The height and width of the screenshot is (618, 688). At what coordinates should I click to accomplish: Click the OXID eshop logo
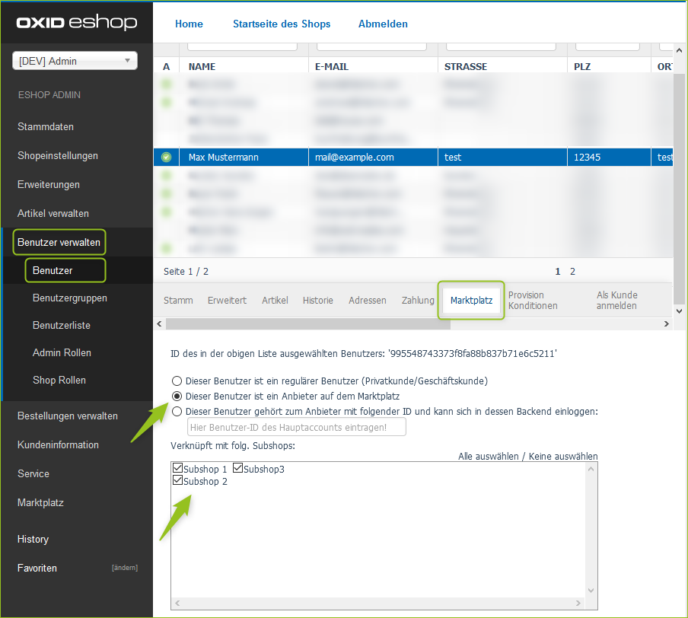(x=77, y=22)
